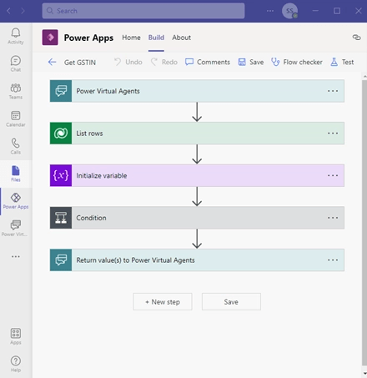Switch to the Home tab
The width and height of the screenshot is (367, 378).
point(131,38)
